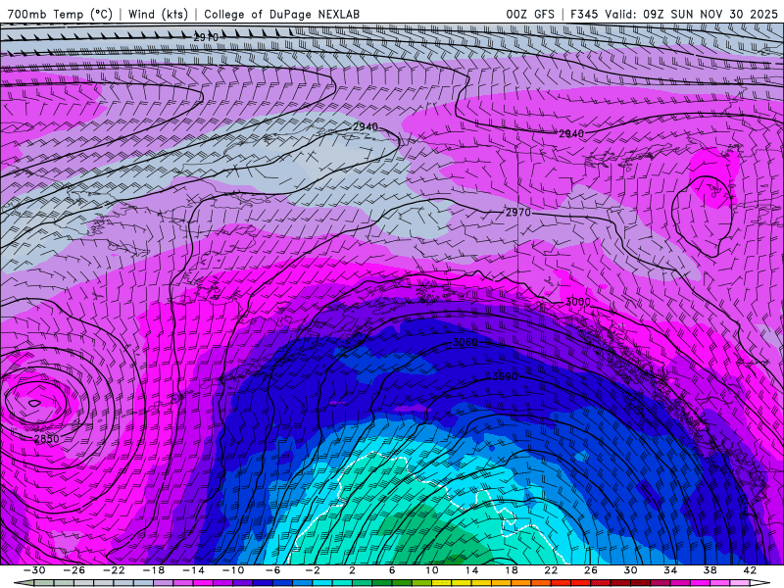Select the 2850 low-center contour label
This screenshot has width=784, height=588.
point(46,439)
